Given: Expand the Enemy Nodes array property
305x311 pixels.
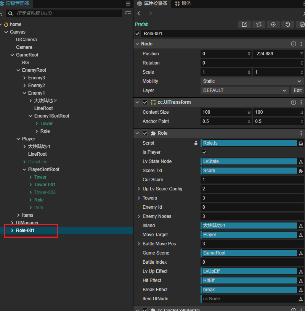Looking at the screenshot, I should coord(139,216).
